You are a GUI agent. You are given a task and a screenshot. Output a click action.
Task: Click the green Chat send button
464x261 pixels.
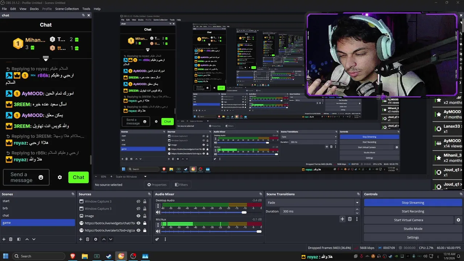click(78, 177)
